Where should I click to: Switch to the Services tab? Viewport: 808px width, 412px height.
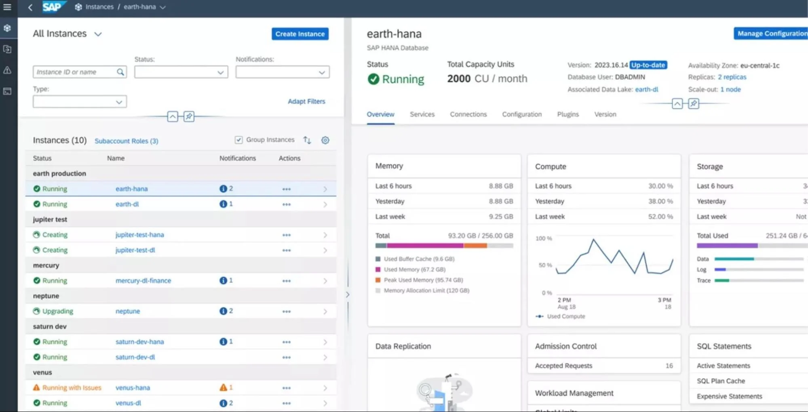coord(422,114)
